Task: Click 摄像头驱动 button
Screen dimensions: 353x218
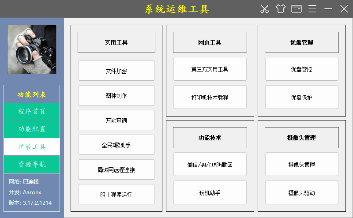Action: (302, 192)
